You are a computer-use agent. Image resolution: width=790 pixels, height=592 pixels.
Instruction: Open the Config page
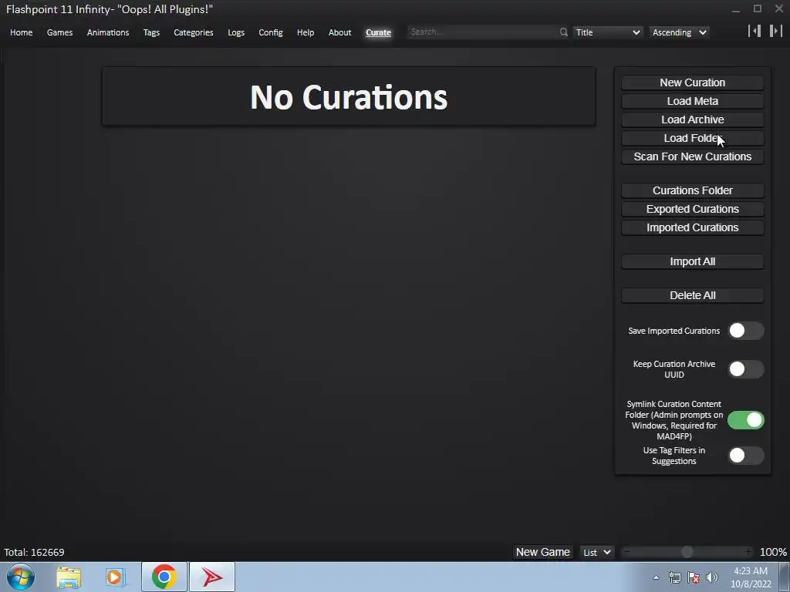[271, 32]
